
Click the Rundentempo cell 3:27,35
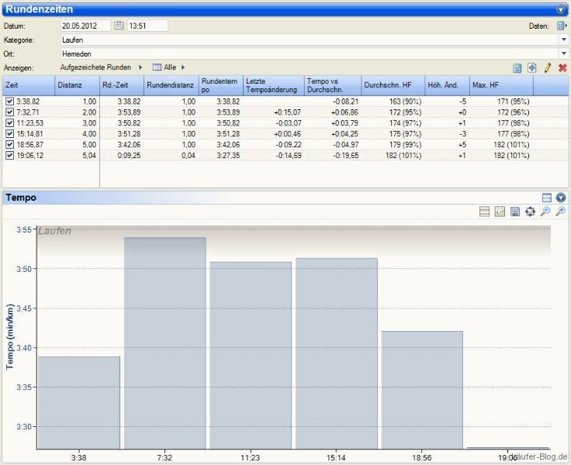click(228, 155)
